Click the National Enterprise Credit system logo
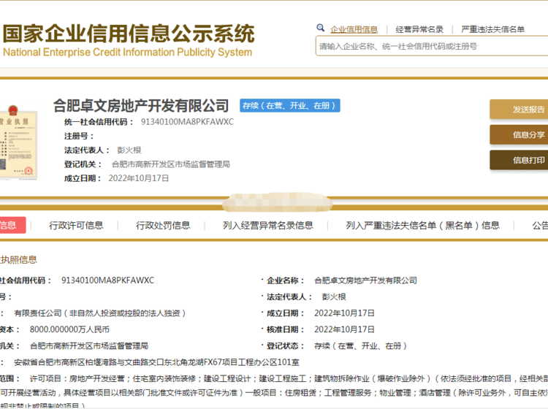 [x=128, y=41]
